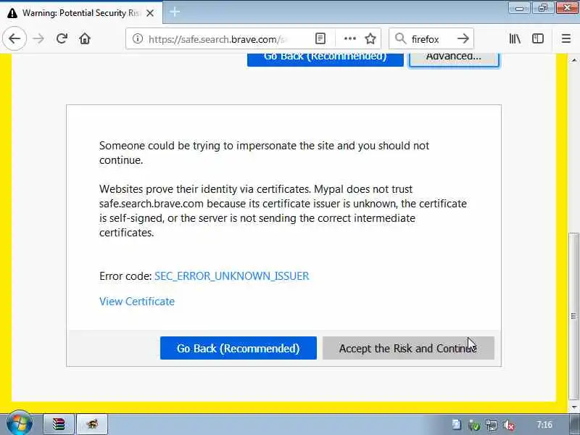Image resolution: width=580 pixels, height=435 pixels.
Task: Click the forward navigation arrow
Action: click(x=38, y=38)
